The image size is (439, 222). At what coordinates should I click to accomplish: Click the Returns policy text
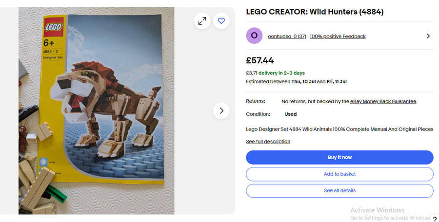[349, 102]
